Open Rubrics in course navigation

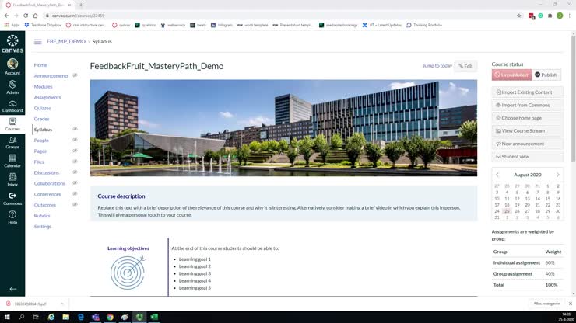click(x=42, y=216)
